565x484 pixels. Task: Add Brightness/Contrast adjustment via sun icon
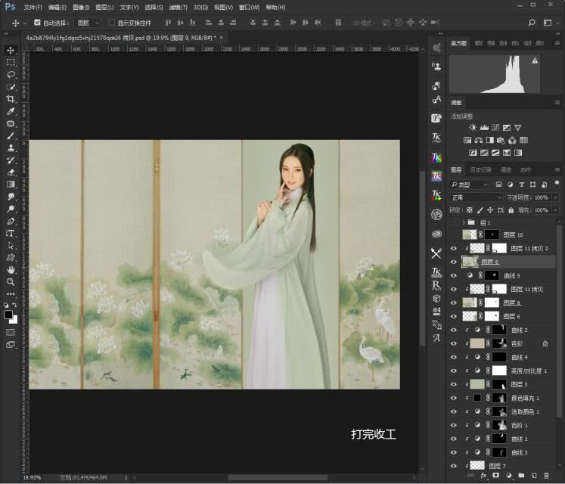tap(473, 128)
